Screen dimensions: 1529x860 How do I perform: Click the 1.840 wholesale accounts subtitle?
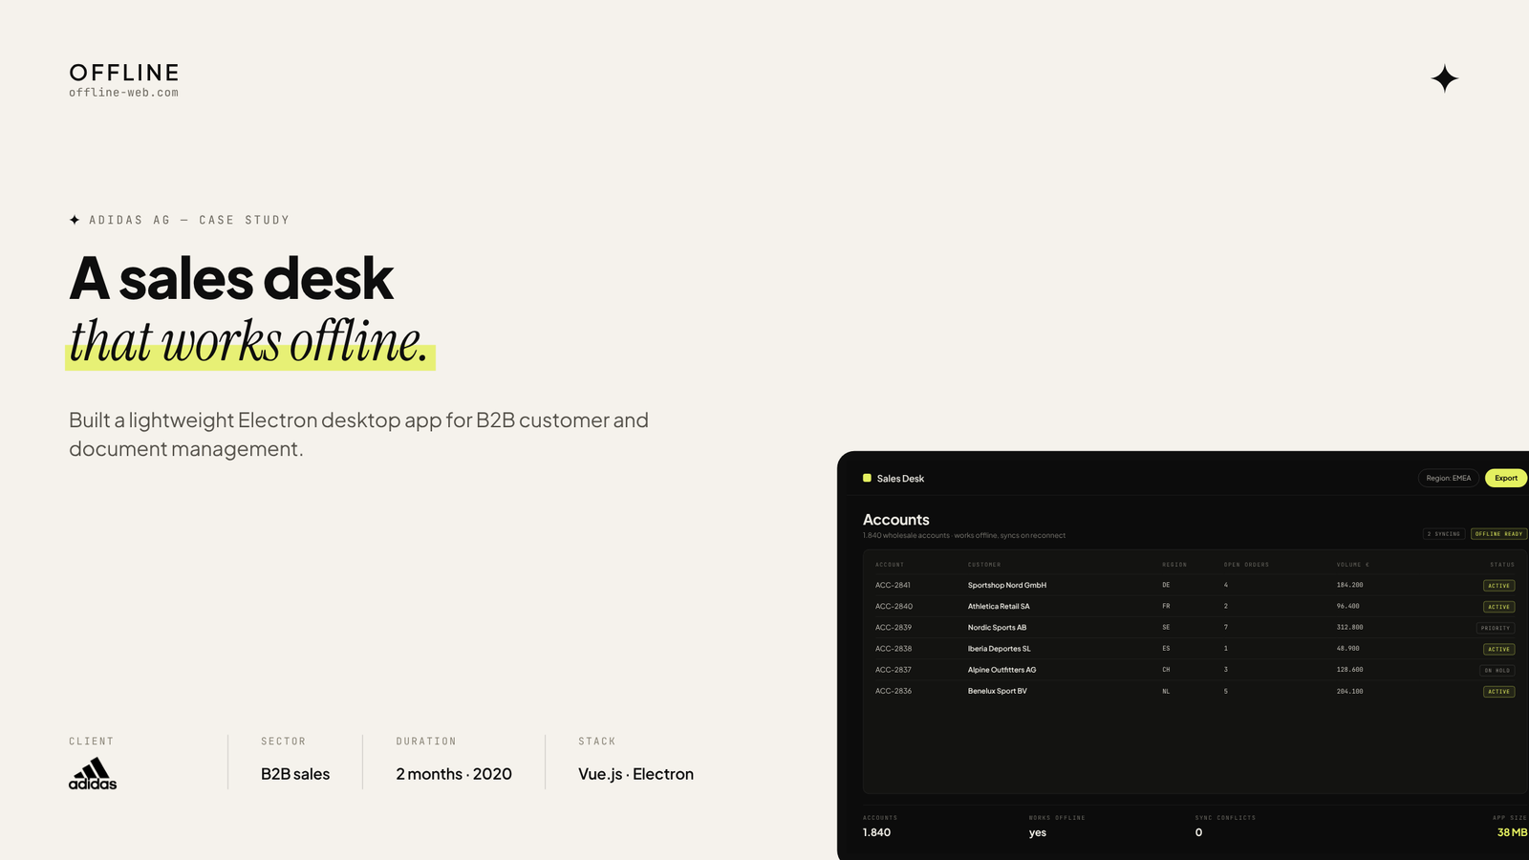click(964, 535)
